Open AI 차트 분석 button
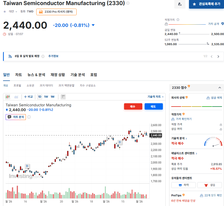 16,117
